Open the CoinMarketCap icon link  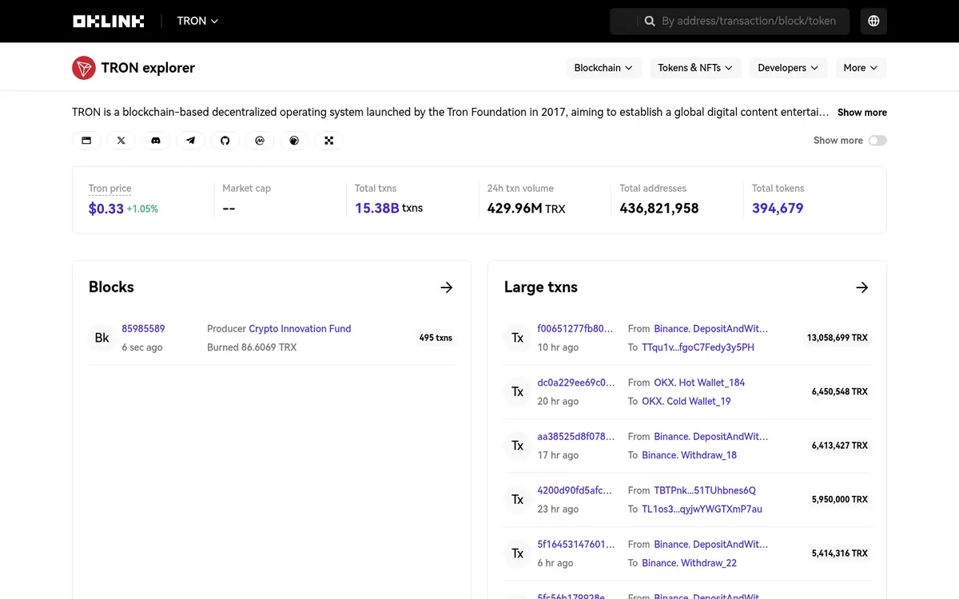260,141
